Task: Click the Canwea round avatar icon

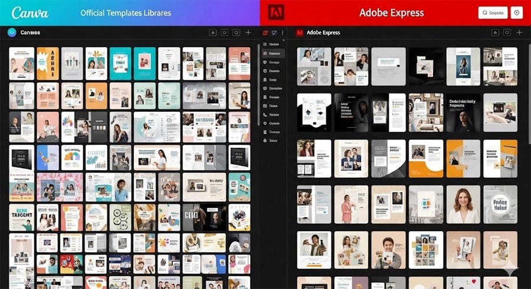Action: 12,32
